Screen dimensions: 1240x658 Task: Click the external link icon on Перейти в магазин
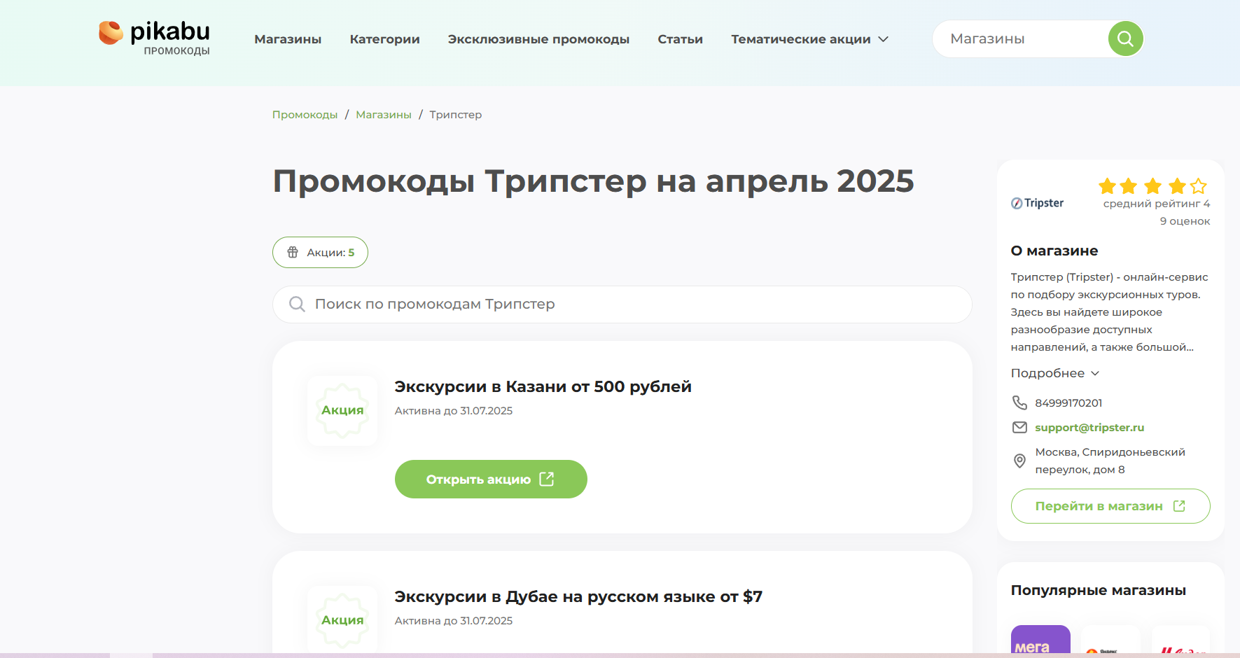coord(1179,505)
